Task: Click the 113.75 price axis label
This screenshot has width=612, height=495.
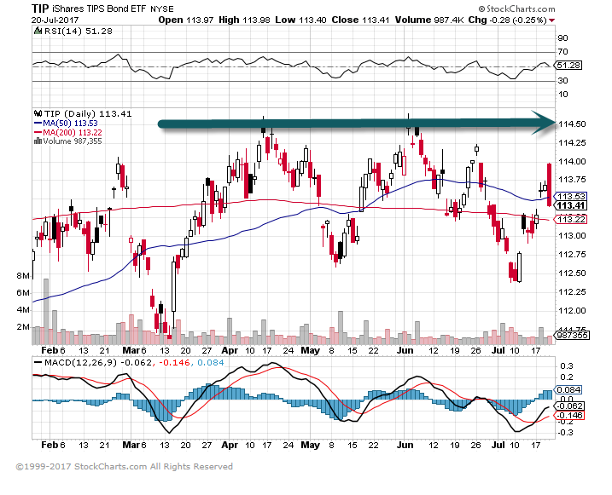Action: click(572, 179)
